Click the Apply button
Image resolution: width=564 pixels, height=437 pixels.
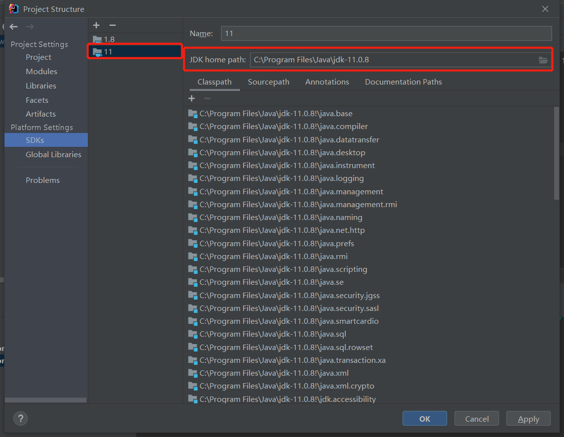[528, 418]
